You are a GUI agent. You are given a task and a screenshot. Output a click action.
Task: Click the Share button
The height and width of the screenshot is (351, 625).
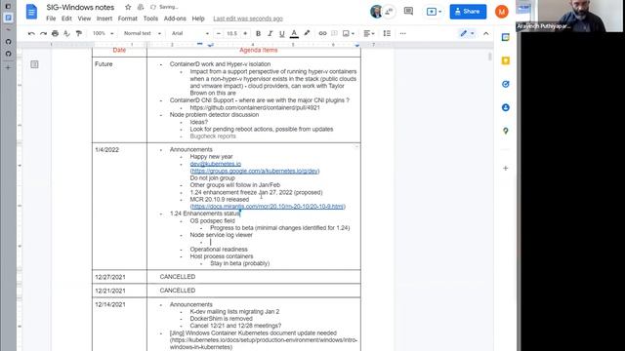tap(468, 12)
